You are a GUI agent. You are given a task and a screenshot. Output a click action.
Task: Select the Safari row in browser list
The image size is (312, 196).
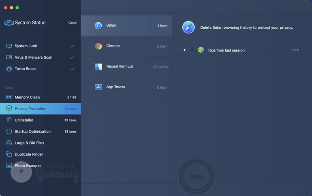126,26
